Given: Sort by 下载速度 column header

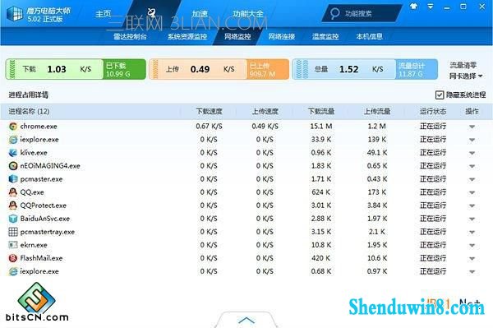Looking at the screenshot, I should coord(209,111).
